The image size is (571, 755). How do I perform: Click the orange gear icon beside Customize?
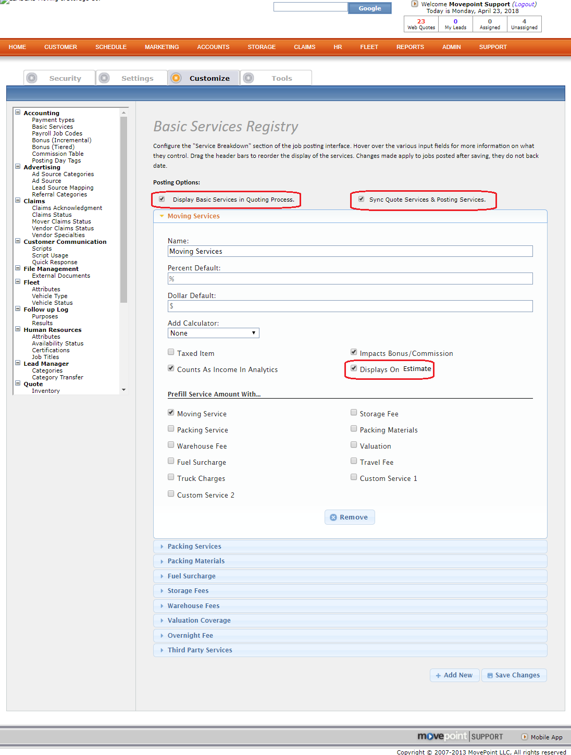(x=176, y=78)
